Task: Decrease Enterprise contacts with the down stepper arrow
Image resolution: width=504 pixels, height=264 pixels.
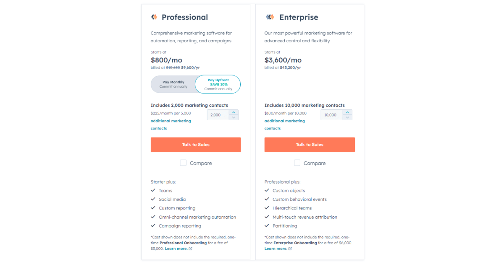Action: [x=348, y=117]
